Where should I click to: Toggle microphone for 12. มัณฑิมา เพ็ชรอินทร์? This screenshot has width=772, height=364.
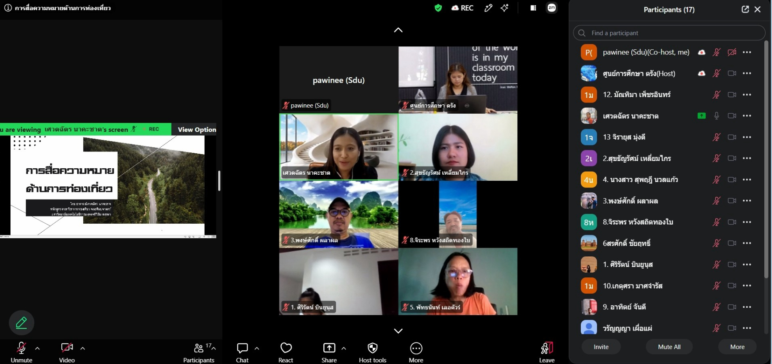click(x=716, y=95)
